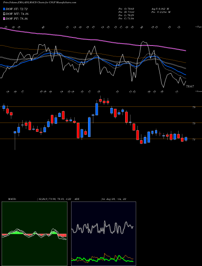The height and width of the screenshot is (266, 202).
Task: Select the DOW ST: 72.72 label
Action: (17, 9)
